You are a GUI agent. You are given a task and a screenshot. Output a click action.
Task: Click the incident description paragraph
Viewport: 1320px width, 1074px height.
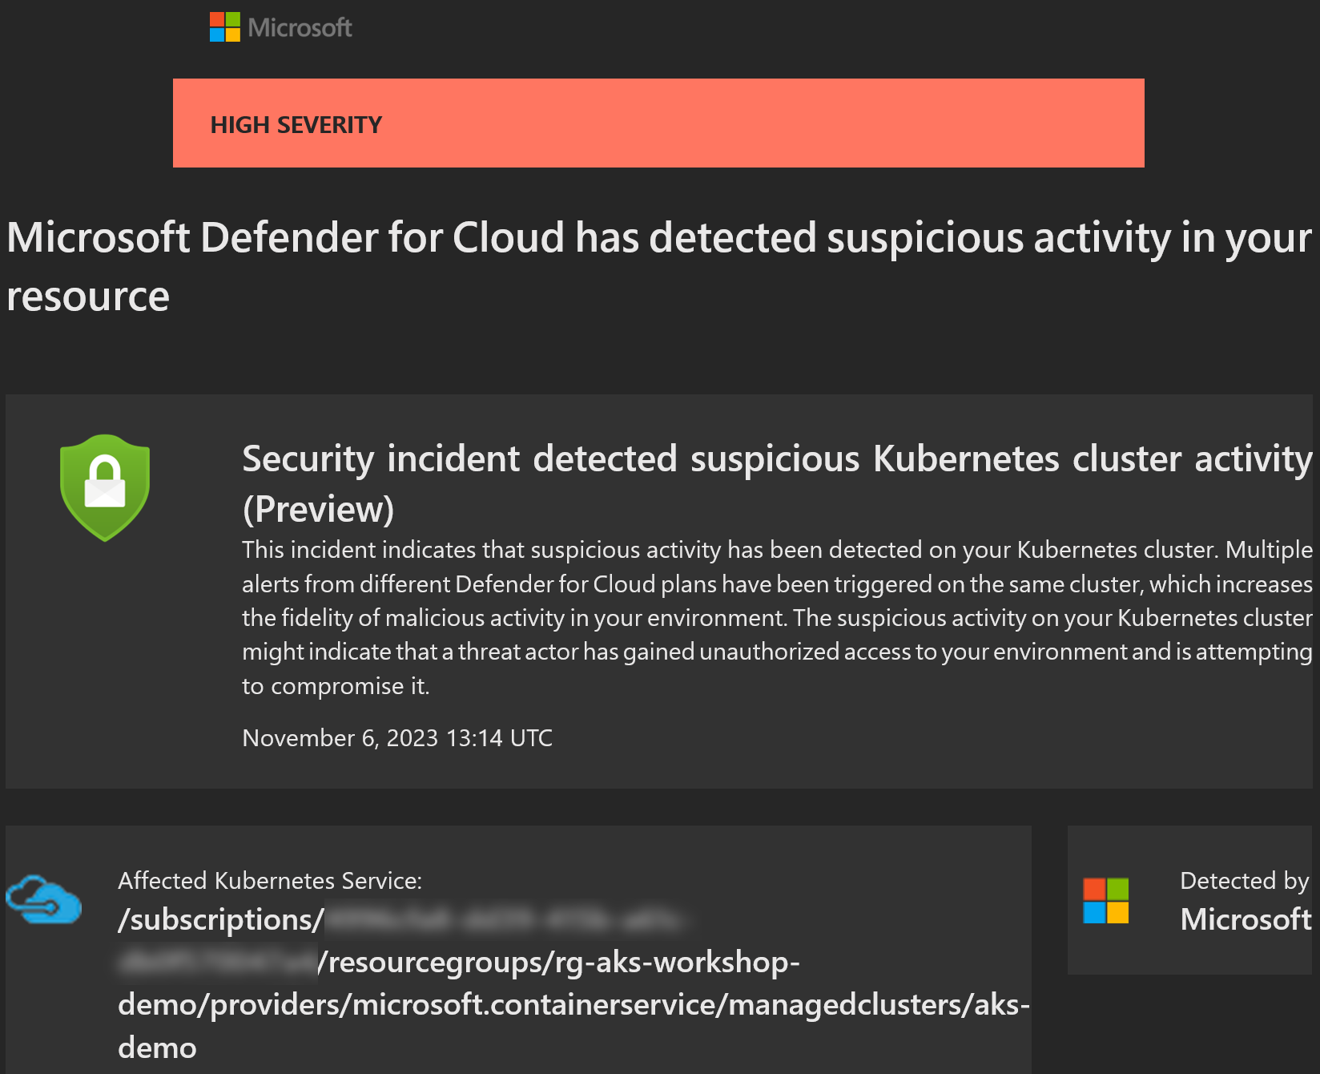tap(778, 618)
